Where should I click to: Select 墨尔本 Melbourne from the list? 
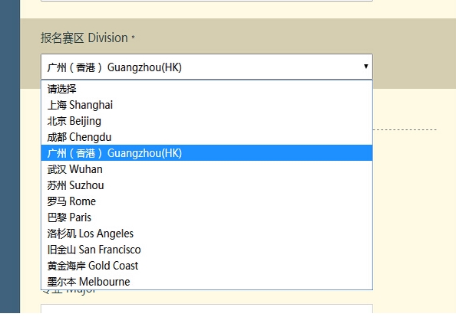pos(207,282)
